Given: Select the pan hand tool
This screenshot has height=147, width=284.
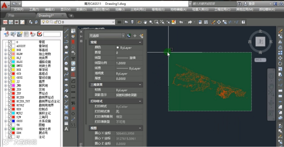Looking at the screenshot, I should coord(145,22).
